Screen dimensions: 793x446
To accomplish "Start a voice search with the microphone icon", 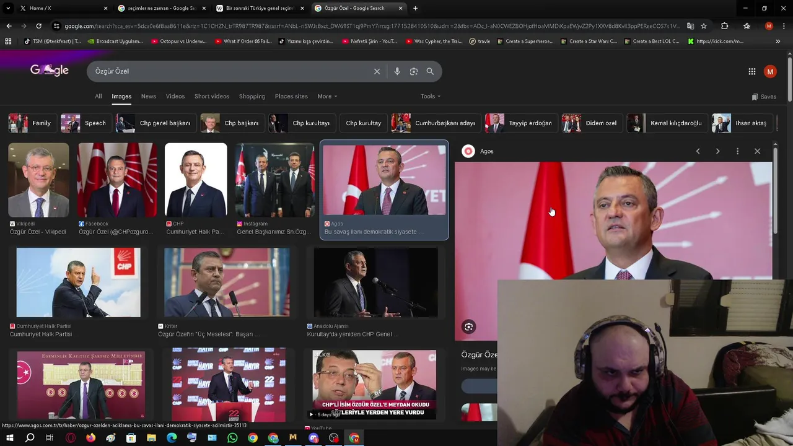I will coord(397,71).
